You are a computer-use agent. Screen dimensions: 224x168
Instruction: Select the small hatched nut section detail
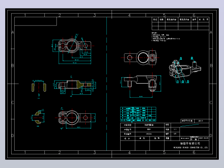coord(38,118)
